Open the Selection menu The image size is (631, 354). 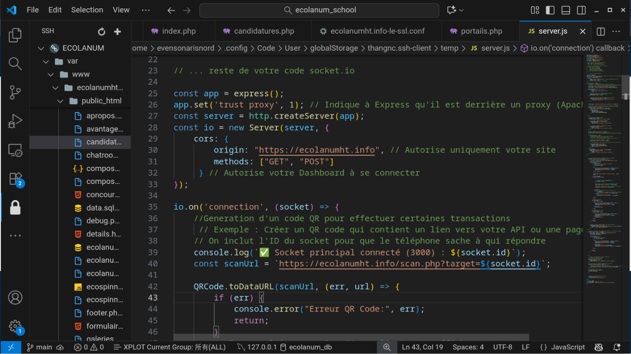point(87,10)
